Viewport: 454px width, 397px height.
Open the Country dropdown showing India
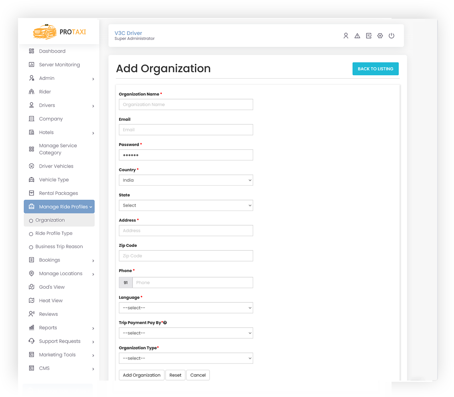(x=186, y=180)
